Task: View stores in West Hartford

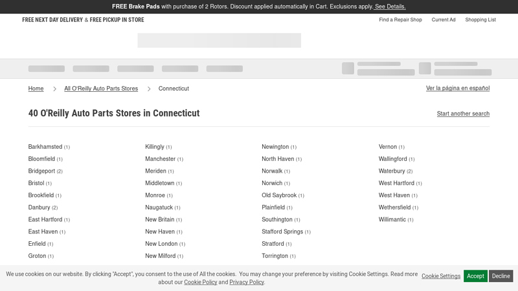Action: click(x=396, y=183)
